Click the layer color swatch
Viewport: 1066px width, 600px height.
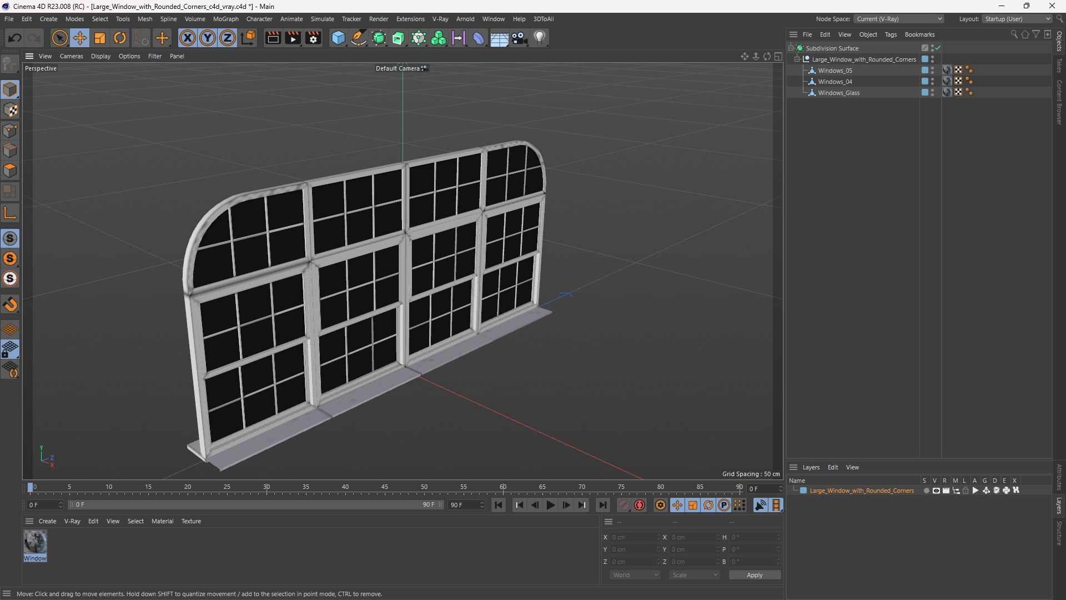point(803,491)
